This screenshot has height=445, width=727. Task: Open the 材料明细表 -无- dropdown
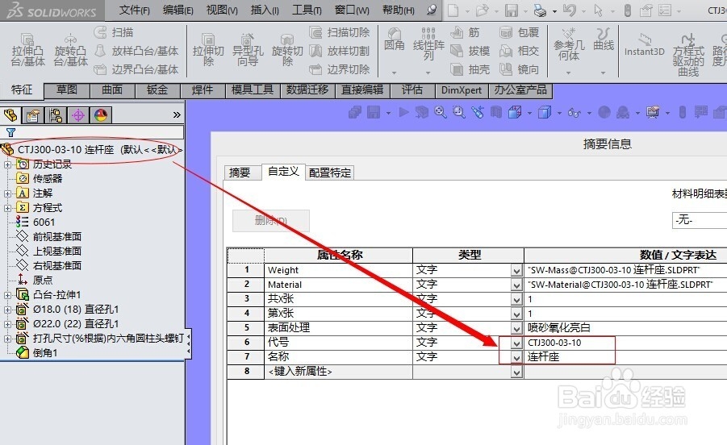point(700,220)
